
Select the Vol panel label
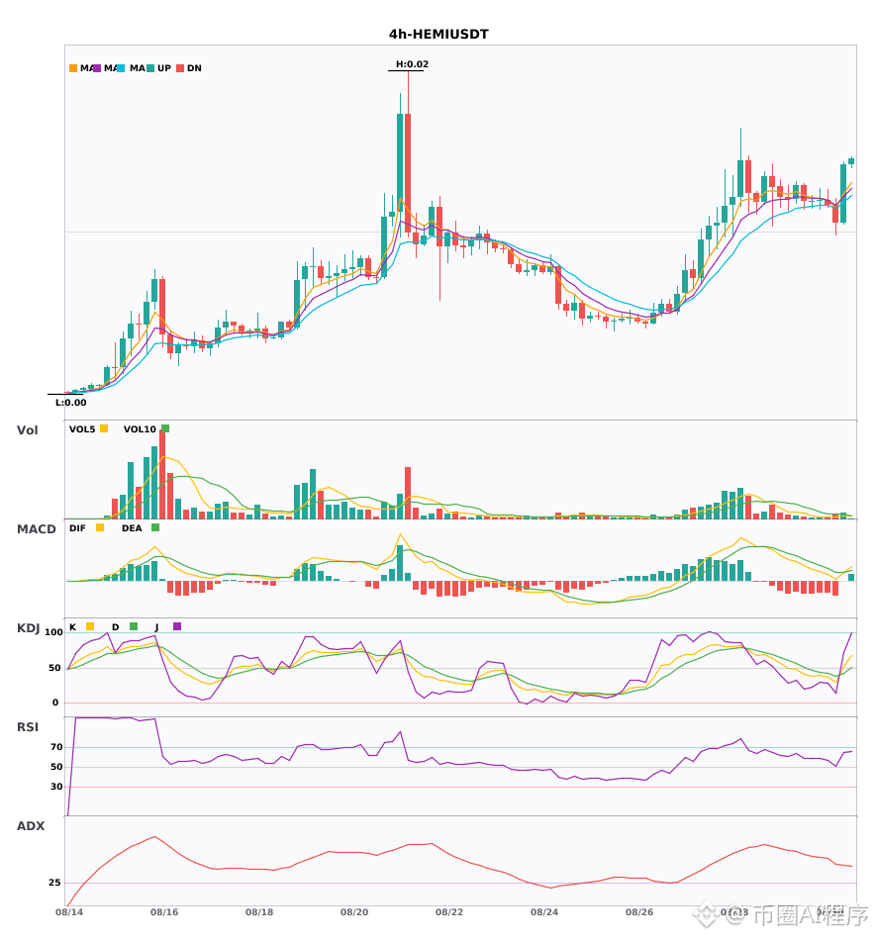pyautogui.click(x=27, y=430)
